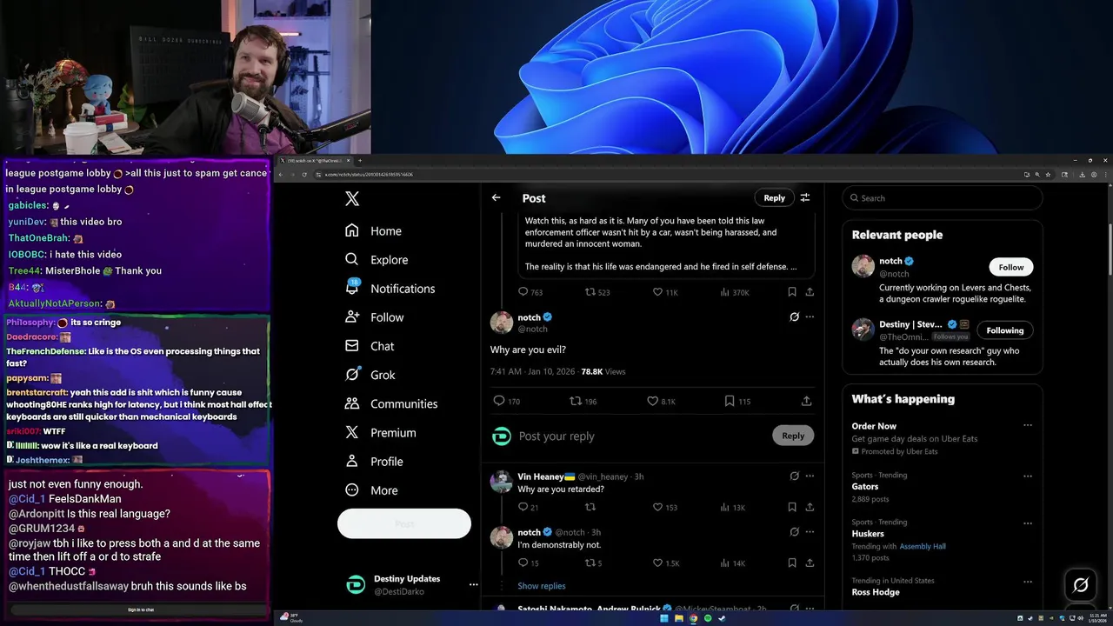Open File Explorer from taskbar
The image size is (1113, 626).
(678, 618)
